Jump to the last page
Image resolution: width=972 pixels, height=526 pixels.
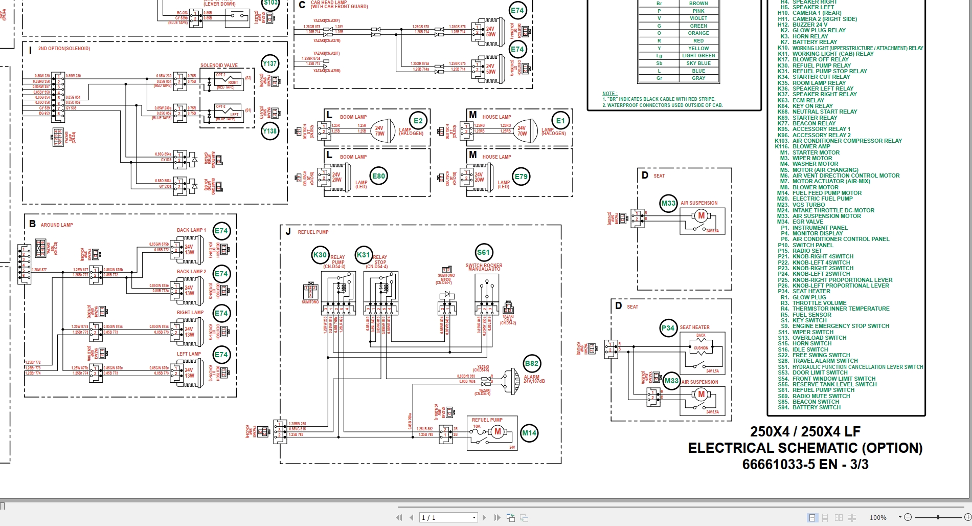497,518
